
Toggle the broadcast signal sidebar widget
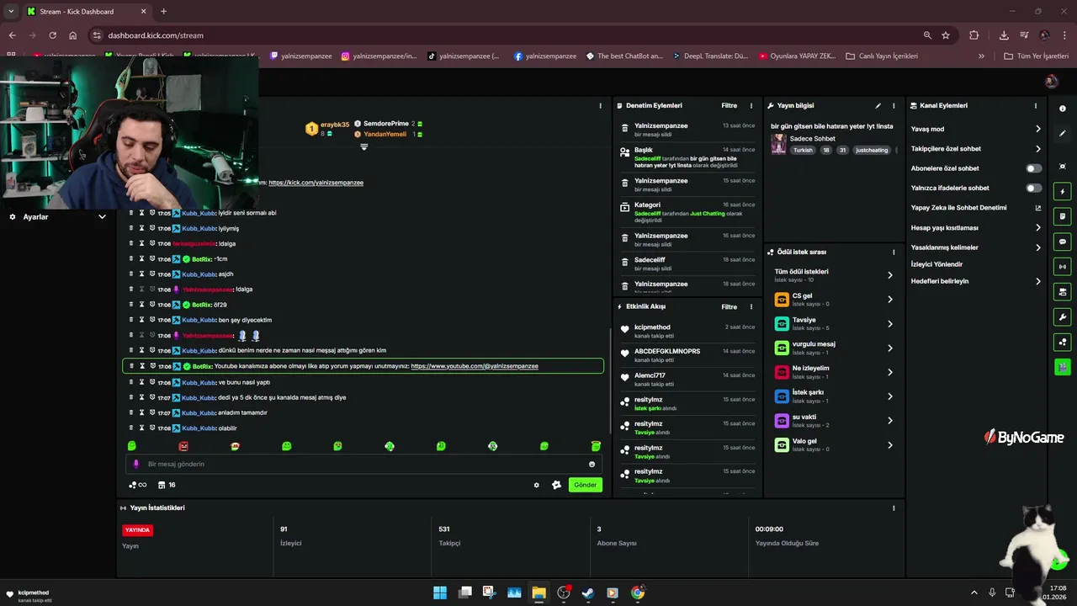point(1062,267)
